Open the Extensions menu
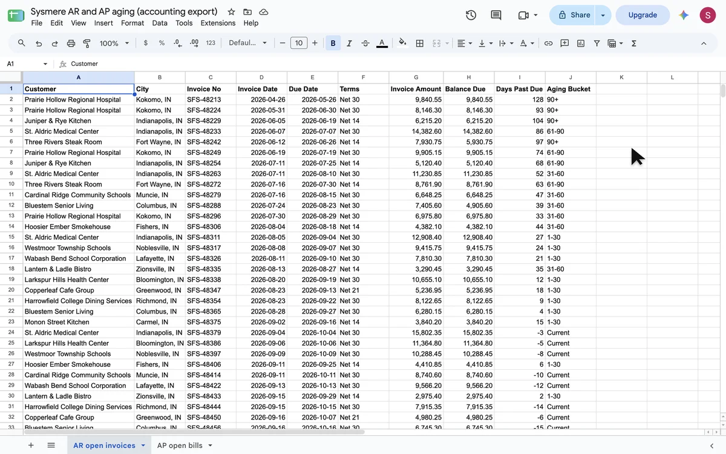Image resolution: width=726 pixels, height=454 pixels. (218, 23)
